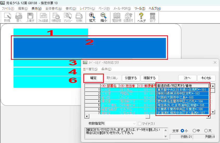Open the 表示(V) menu
The width and height of the screenshot is (220, 143).
tap(36, 9)
